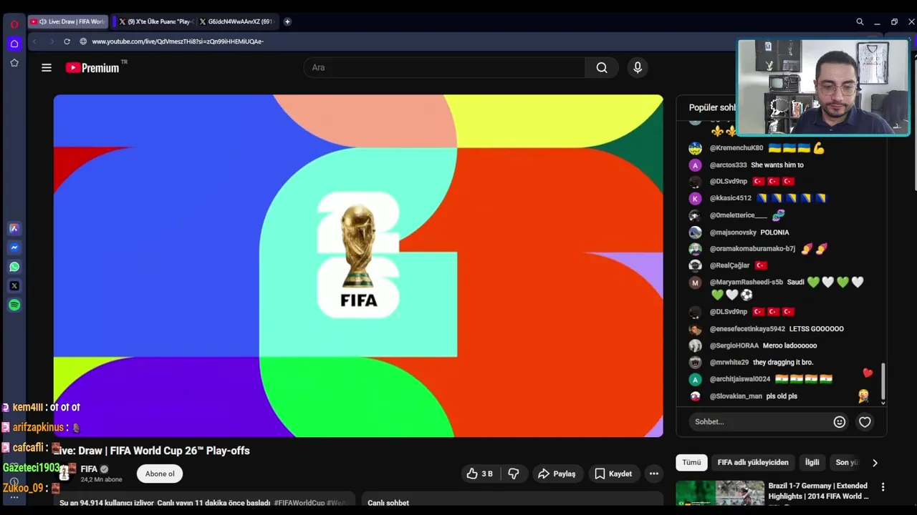Click chat user @kkasic4512

[730, 198]
